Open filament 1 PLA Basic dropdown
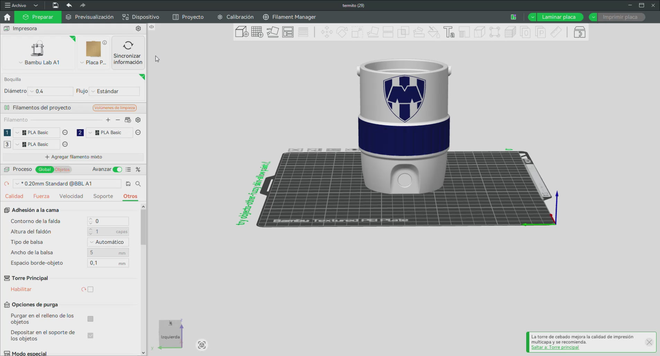660x356 pixels. [x=36, y=133]
